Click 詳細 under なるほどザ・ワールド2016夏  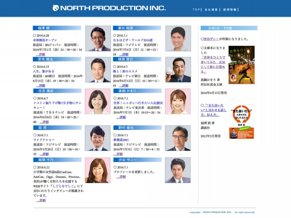tap(124, 54)
